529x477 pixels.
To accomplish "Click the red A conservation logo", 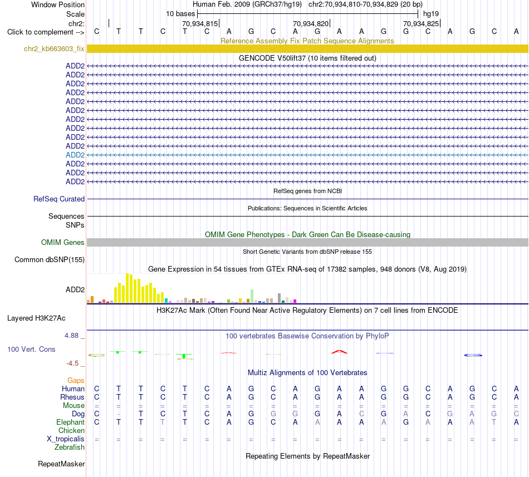I will [340, 352].
